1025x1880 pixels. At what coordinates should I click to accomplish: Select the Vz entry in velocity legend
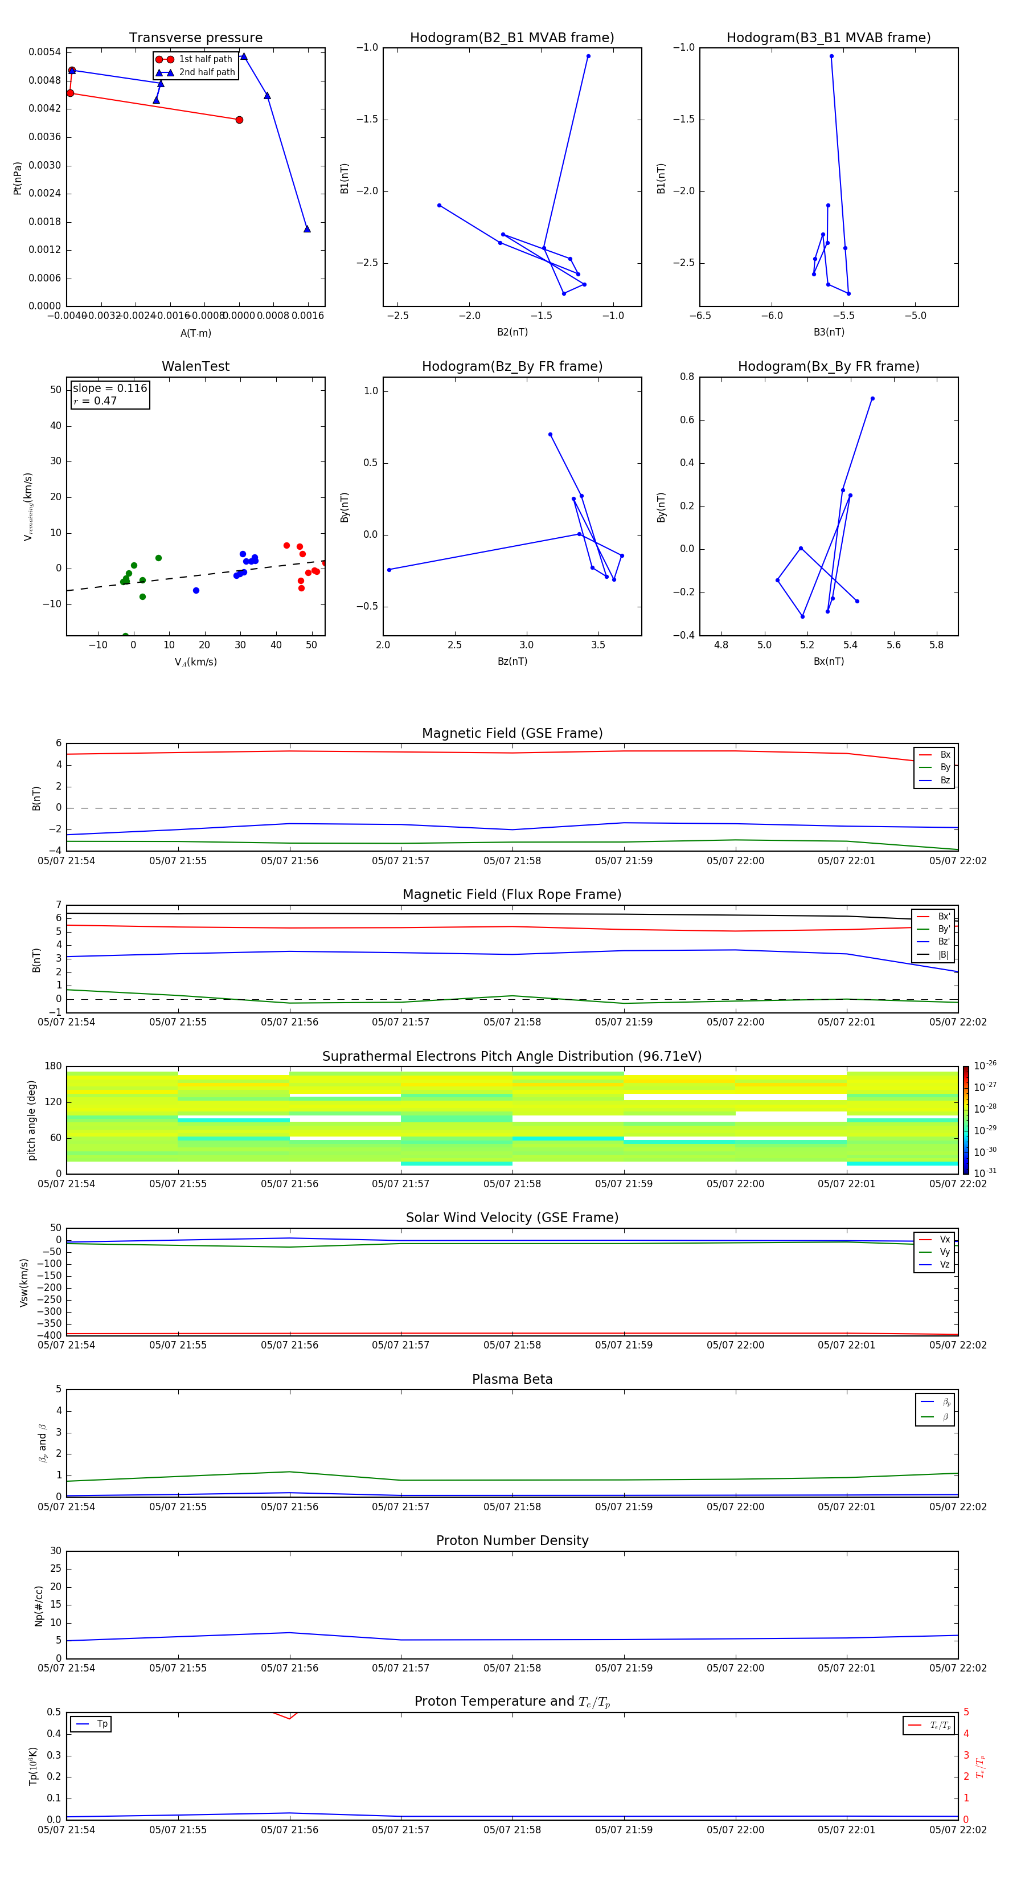(x=934, y=1265)
